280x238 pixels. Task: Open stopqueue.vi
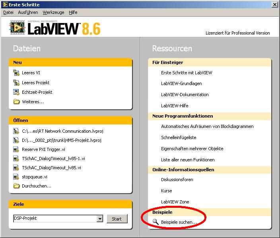point(35,177)
